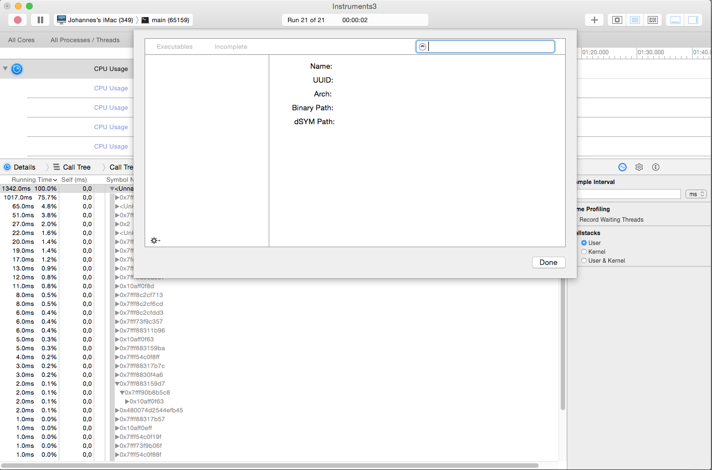Open the gear action menu in dialog

pyautogui.click(x=156, y=241)
